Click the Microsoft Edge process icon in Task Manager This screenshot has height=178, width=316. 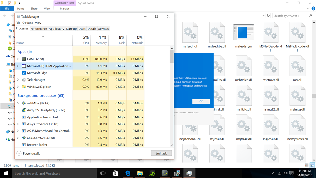click(24, 73)
